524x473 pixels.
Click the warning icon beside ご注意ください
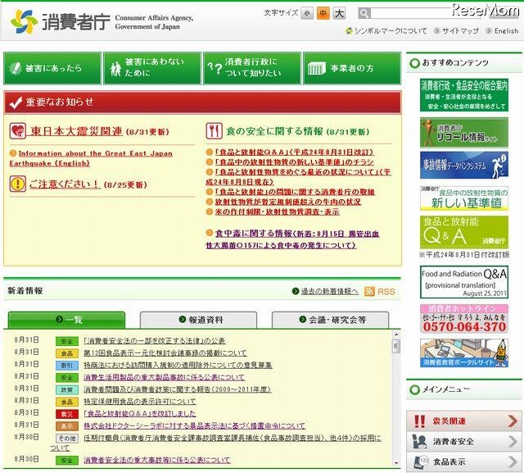18,184
